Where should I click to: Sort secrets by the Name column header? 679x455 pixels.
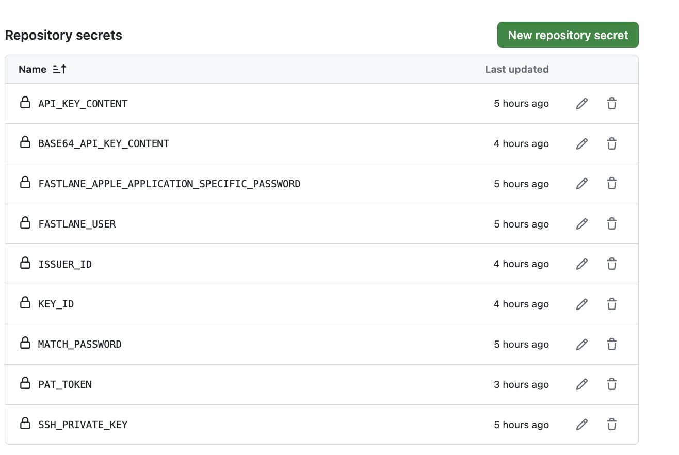coord(43,69)
